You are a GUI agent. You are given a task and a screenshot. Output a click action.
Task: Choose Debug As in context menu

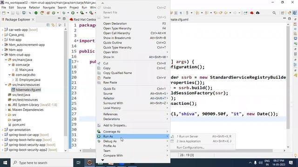pos(133,141)
